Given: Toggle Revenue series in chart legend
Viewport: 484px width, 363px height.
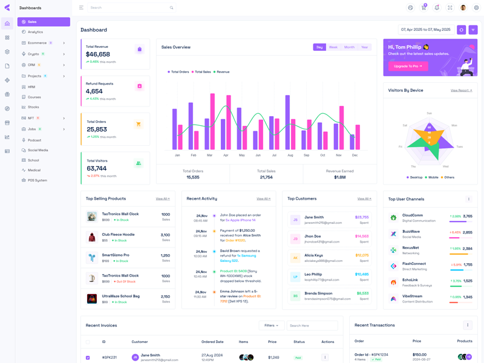Looking at the screenshot, I should coord(221,72).
